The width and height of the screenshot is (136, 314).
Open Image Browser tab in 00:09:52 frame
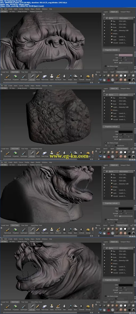22,165
